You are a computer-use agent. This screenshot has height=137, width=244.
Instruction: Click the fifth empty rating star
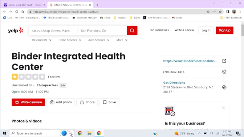[x=42, y=77]
